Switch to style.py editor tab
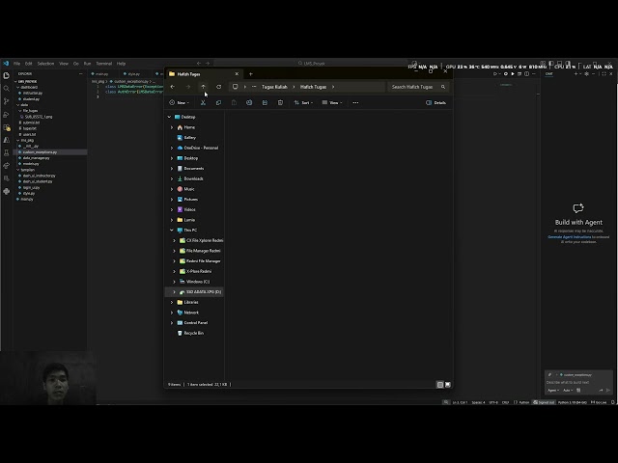This screenshot has height=463, width=618. coord(132,74)
